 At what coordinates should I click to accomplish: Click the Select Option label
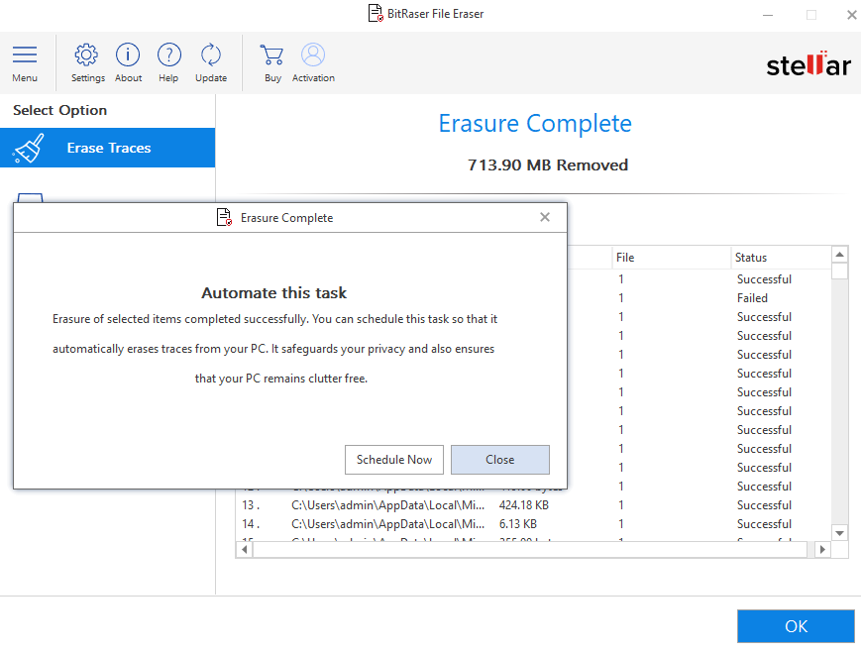(59, 110)
